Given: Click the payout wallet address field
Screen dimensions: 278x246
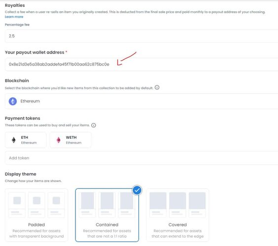Looking at the screenshot, I should [141, 64].
